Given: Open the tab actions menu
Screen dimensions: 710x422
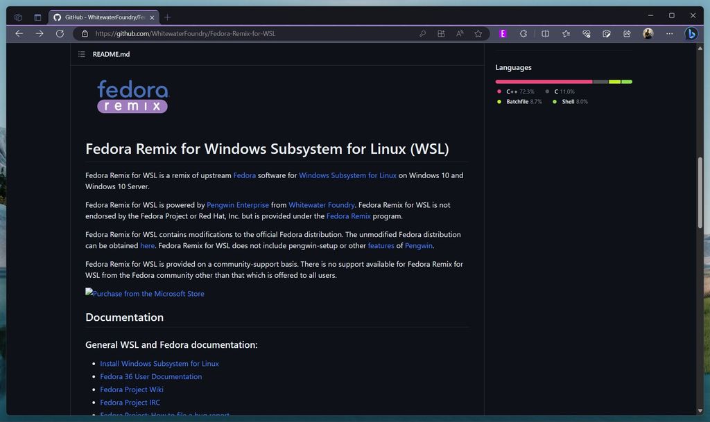Looking at the screenshot, I should tap(17, 17).
